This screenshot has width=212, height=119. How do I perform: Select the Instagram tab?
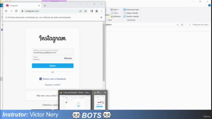point(23,6)
